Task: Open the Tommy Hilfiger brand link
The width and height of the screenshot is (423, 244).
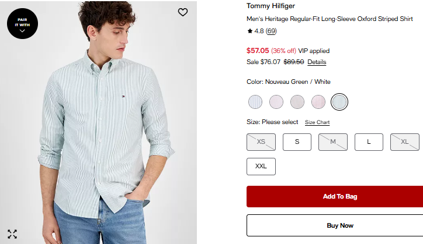Action: coord(271,6)
